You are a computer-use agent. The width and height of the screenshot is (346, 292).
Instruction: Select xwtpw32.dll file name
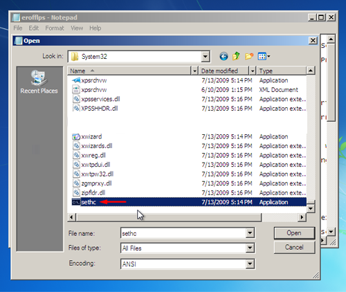[97, 174]
